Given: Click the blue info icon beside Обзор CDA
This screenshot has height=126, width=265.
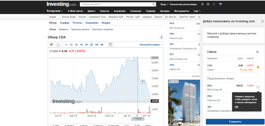Looking at the screenshot, I should tap(161, 37).
